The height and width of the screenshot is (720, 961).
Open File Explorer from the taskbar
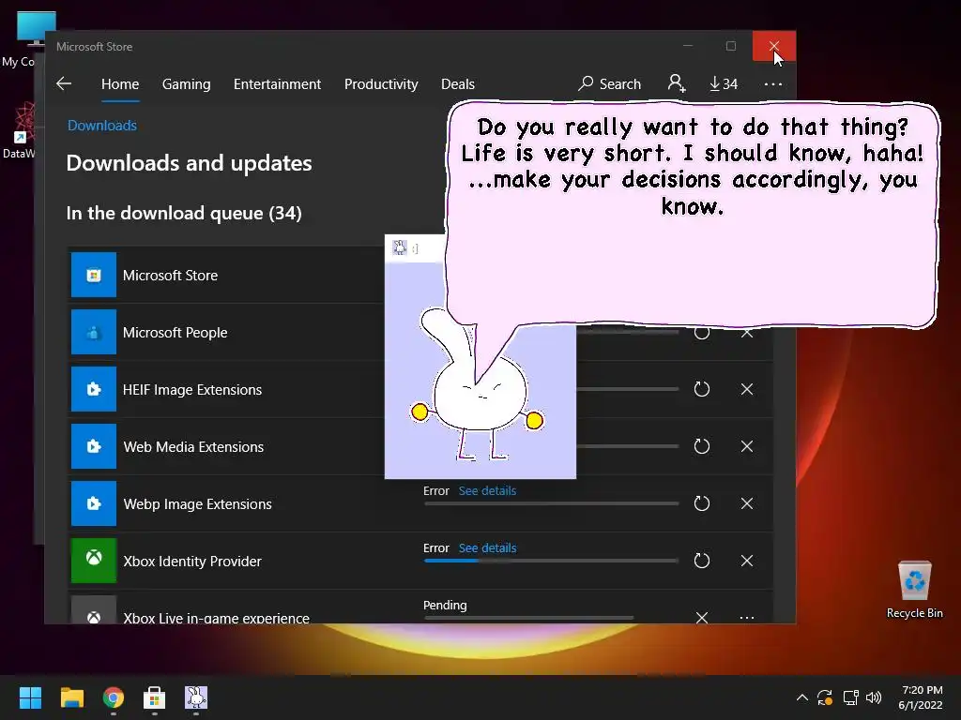71,697
